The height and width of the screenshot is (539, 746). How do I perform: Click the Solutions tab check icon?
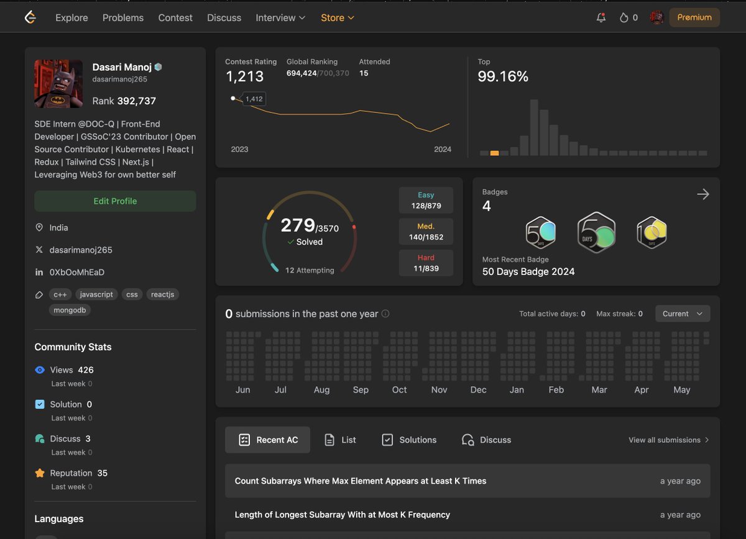[387, 440]
